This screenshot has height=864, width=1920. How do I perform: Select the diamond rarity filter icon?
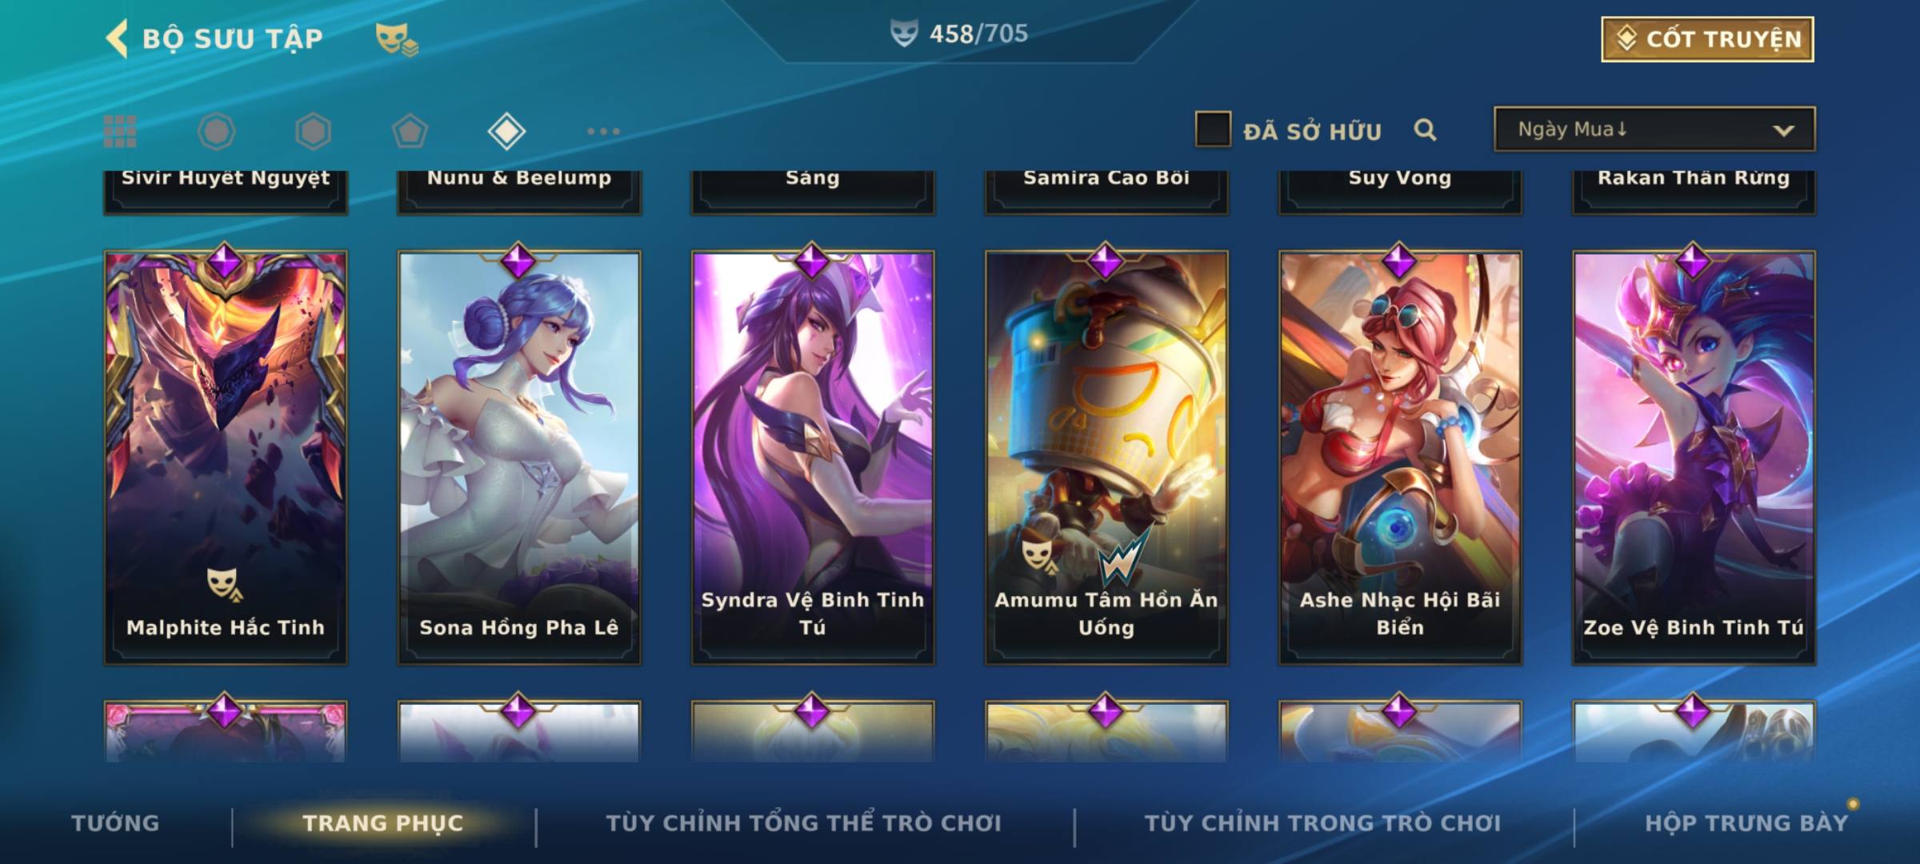click(x=506, y=131)
